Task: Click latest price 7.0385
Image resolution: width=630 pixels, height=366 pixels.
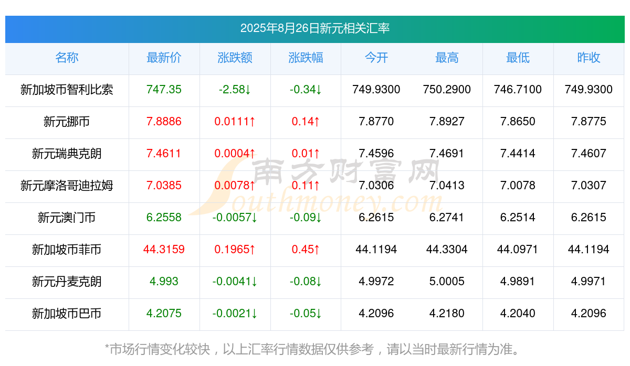Action: (164, 186)
